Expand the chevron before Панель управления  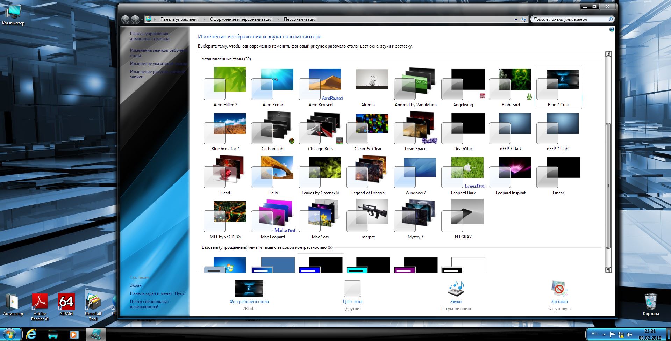pyautogui.click(x=155, y=19)
